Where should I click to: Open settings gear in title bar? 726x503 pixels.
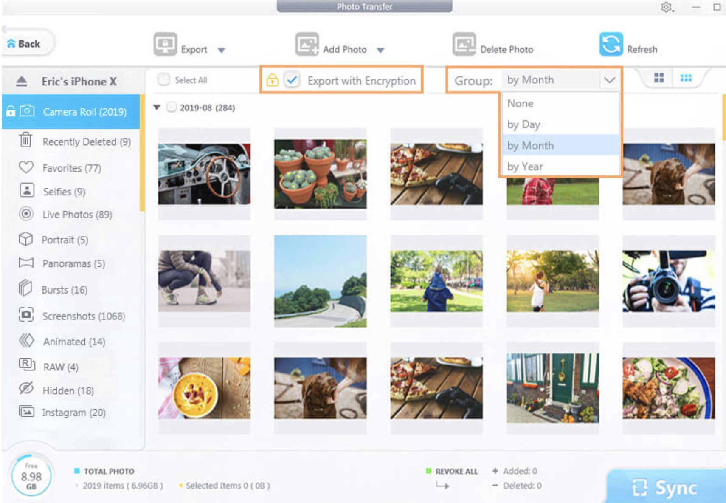pyautogui.click(x=666, y=7)
